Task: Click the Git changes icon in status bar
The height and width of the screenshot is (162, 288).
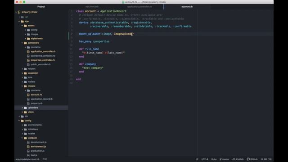Action: click(x=262, y=159)
